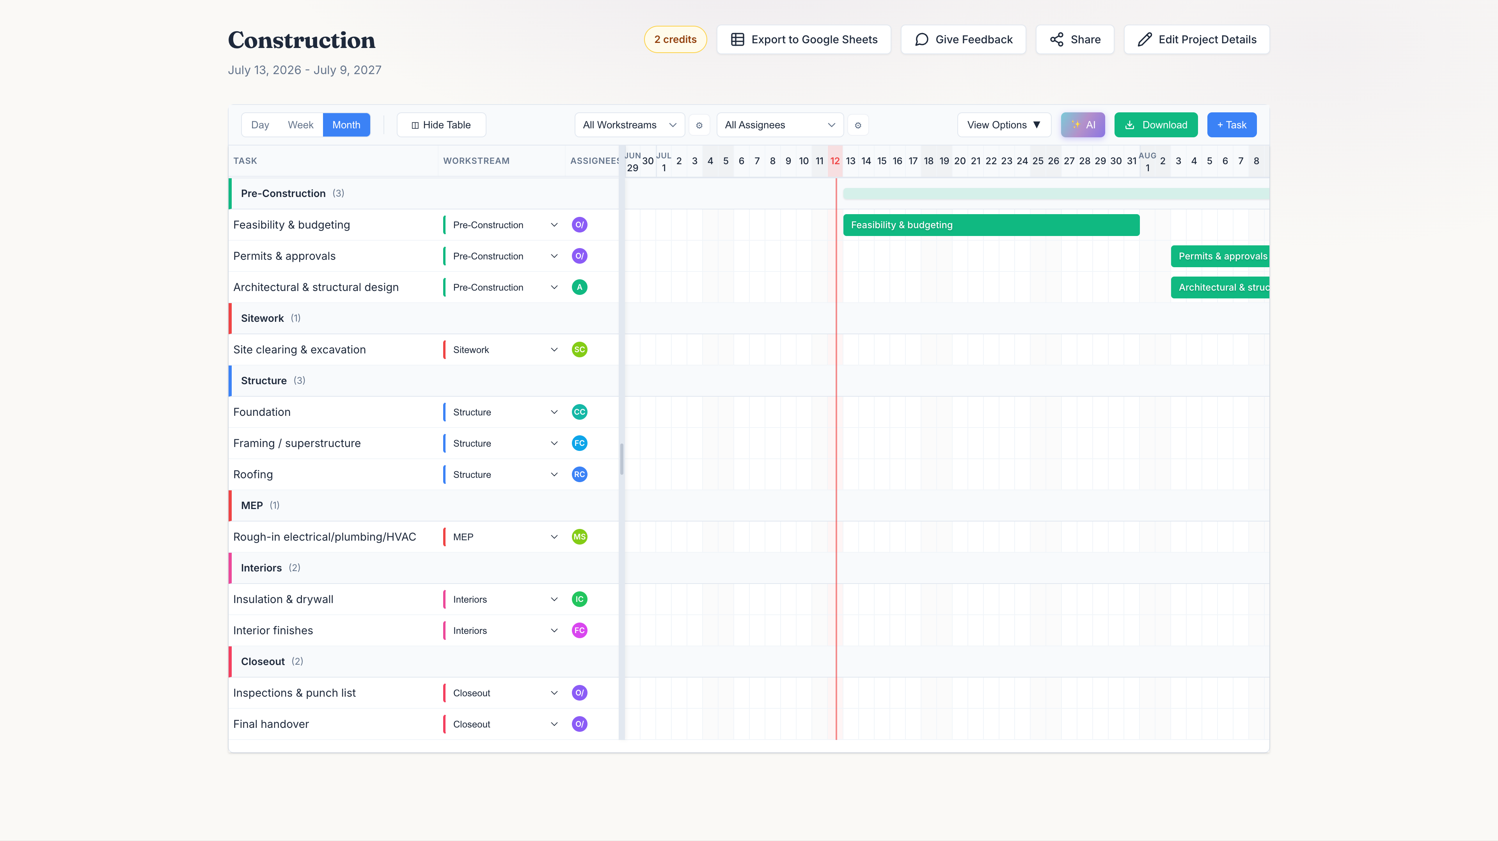Select the Framing / superstructure task name
Viewport: 1498px width, 841px height.
coord(296,443)
